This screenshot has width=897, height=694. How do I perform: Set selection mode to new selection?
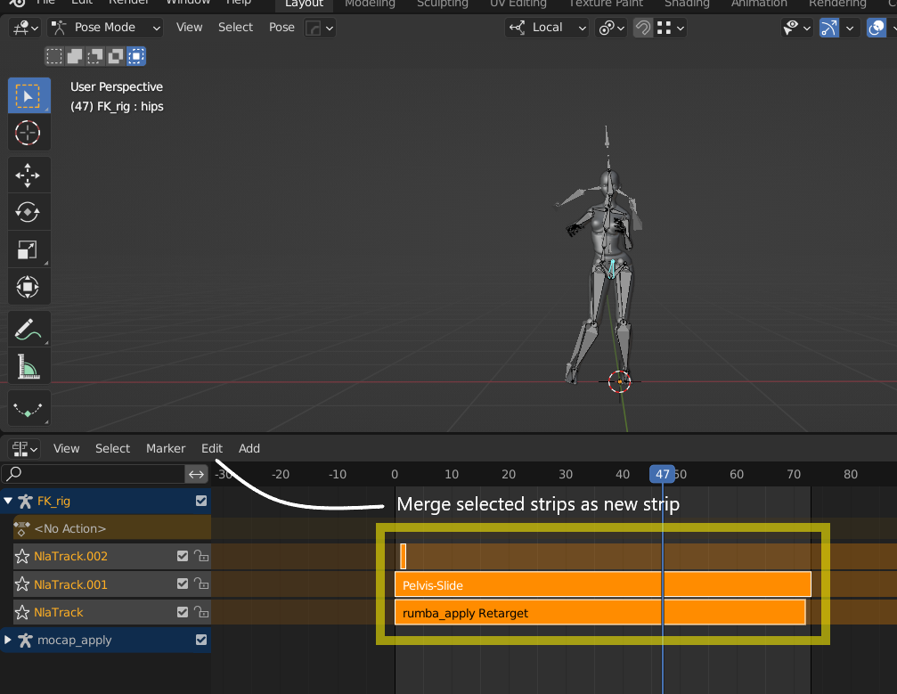(54, 56)
